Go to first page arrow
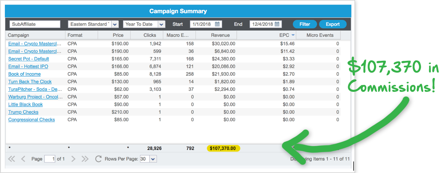 (11, 159)
